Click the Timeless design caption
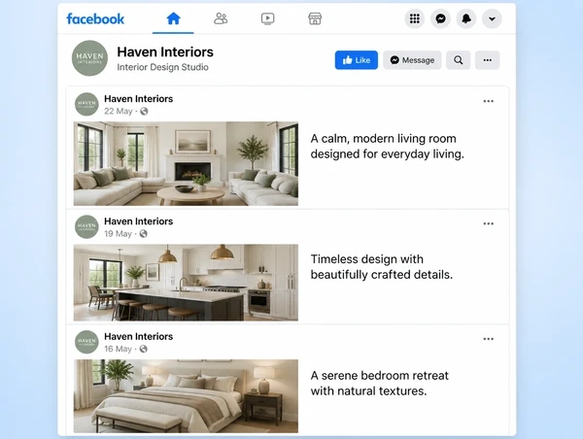Screen dimensions: 583x439 click(x=382, y=267)
